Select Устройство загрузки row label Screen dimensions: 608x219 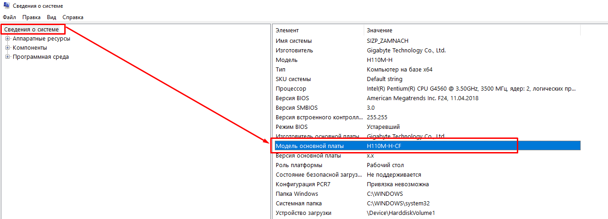tap(304, 213)
